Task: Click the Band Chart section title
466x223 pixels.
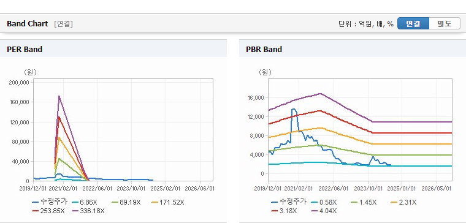Action: click(28, 24)
